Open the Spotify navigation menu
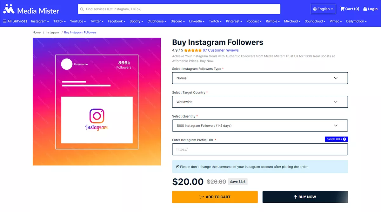 (136, 21)
